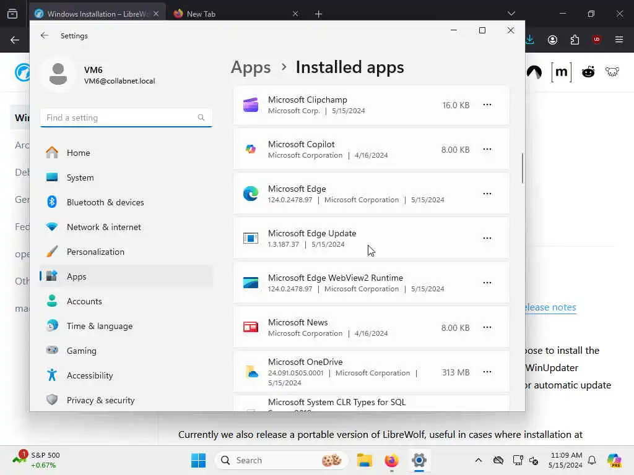Switch to the Windows Installation LibreWolf tab
This screenshot has width=634, height=475.
click(x=97, y=14)
